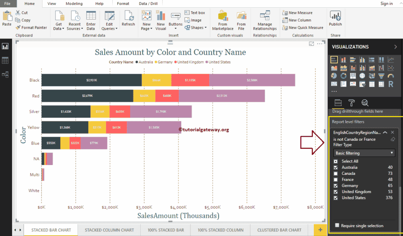Open the Format paint-roller pane
403x236 pixels.
click(x=351, y=102)
